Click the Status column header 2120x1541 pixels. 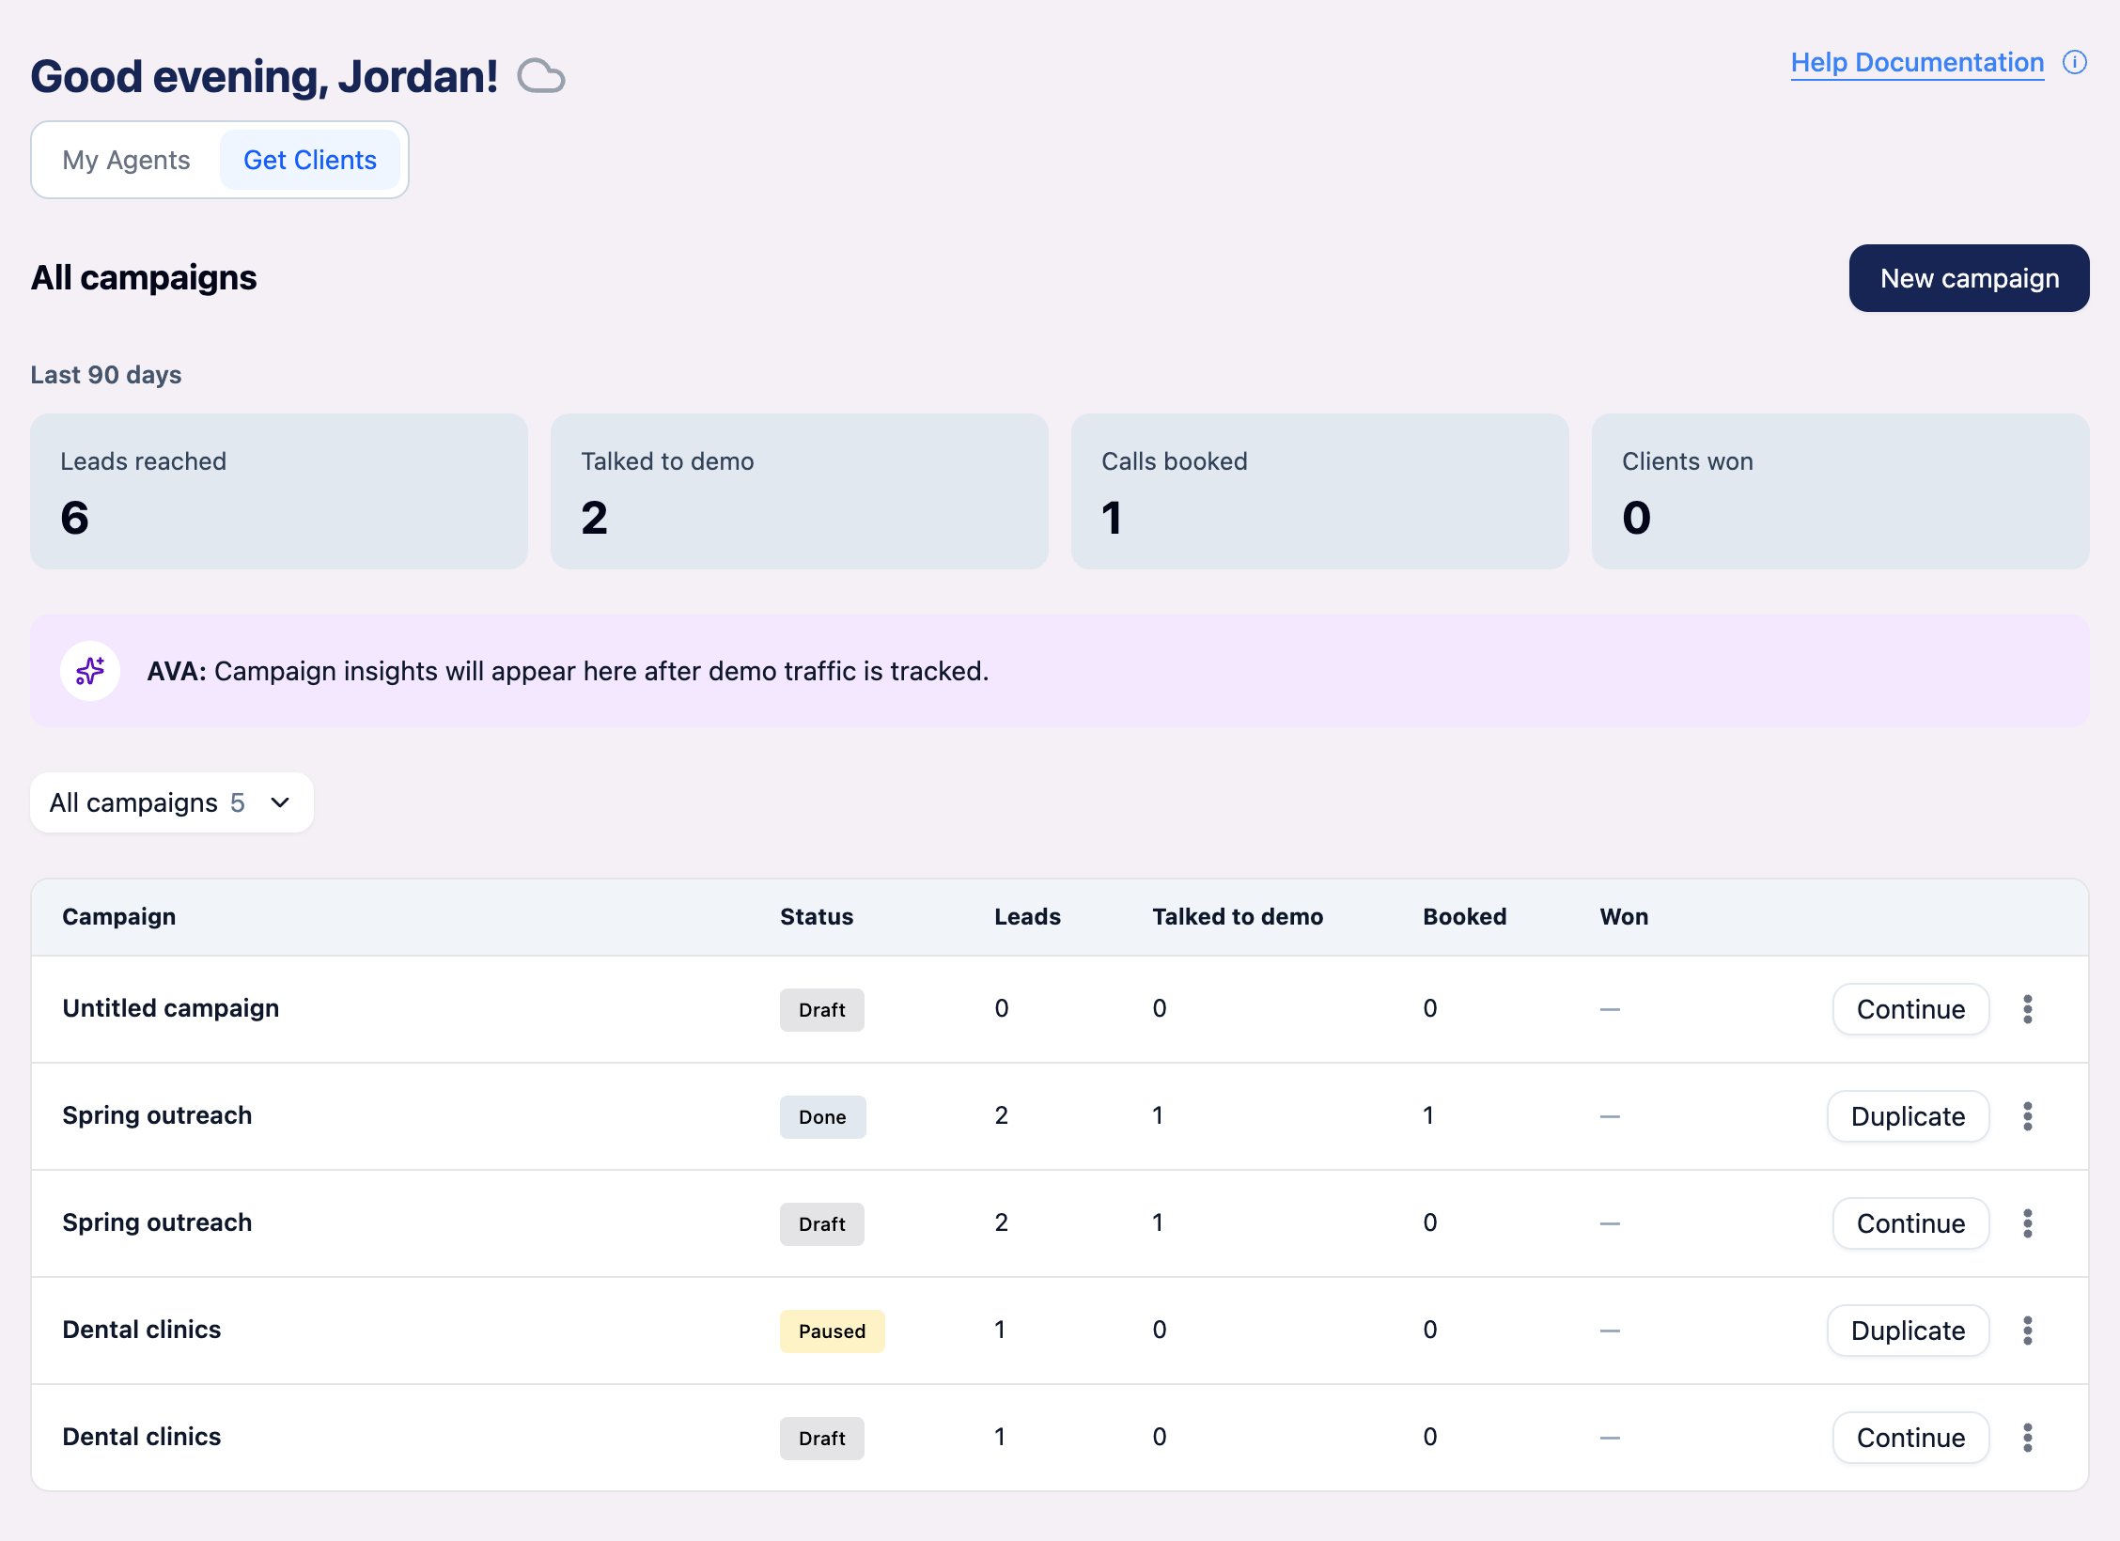tap(817, 917)
